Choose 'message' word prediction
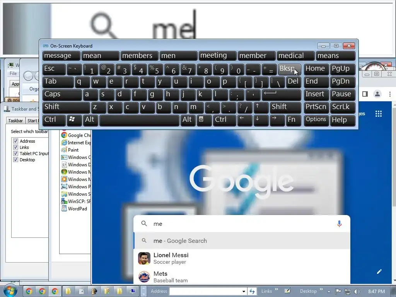Image resolution: width=396 pixels, height=297 pixels. tap(61, 56)
